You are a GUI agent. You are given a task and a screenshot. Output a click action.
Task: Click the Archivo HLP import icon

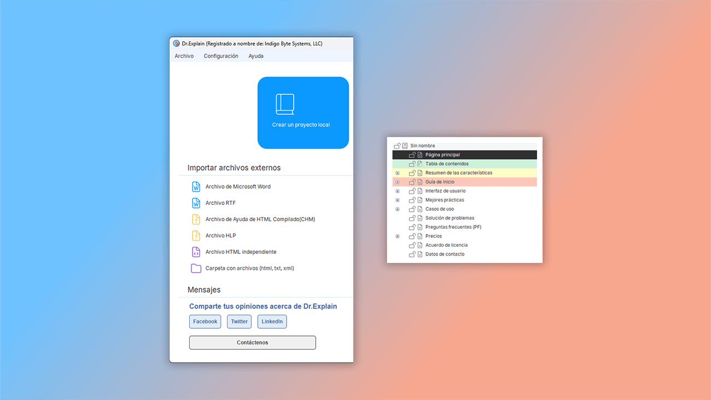pyautogui.click(x=196, y=235)
